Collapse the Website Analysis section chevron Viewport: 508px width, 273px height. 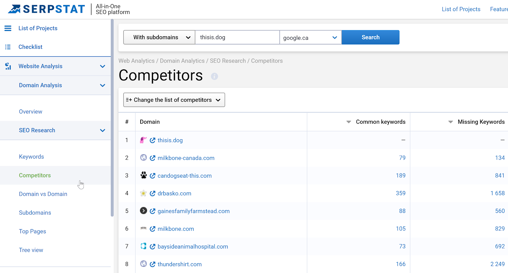click(103, 66)
